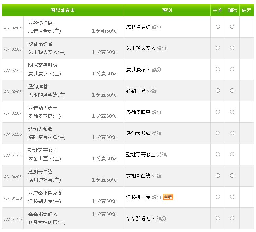
Task: Click prediction 底特律老虎 讓分
Action: 144,27
